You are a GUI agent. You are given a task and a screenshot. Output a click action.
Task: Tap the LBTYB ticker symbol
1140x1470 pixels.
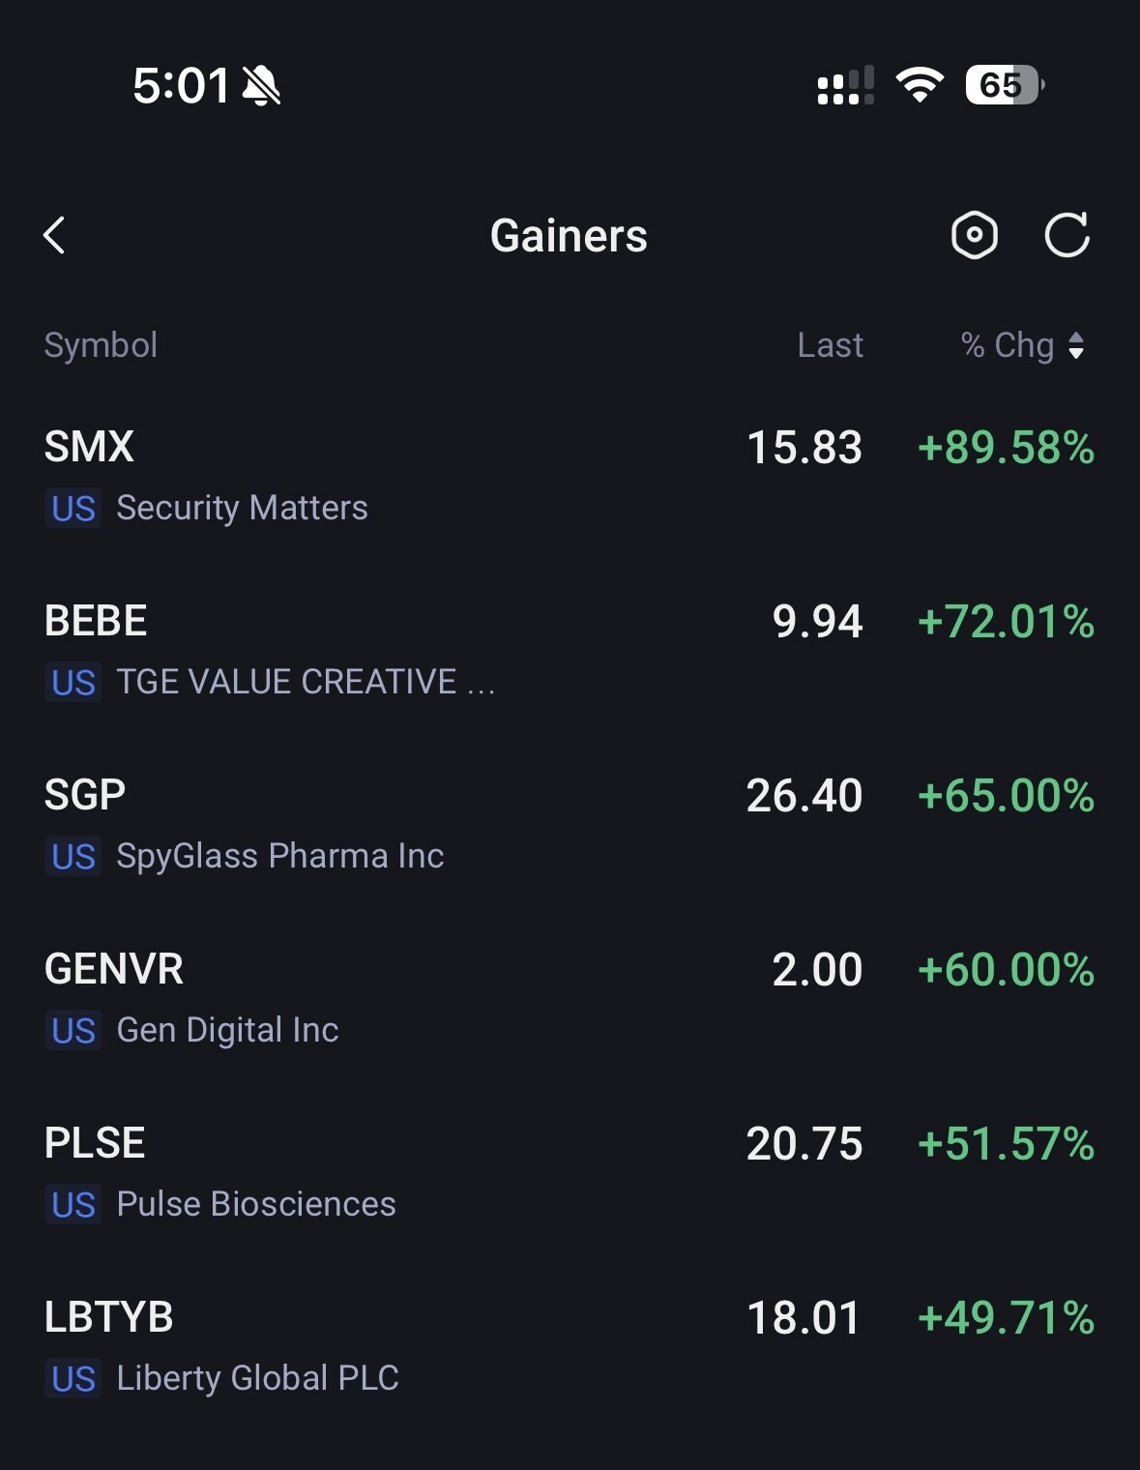[x=108, y=1317]
